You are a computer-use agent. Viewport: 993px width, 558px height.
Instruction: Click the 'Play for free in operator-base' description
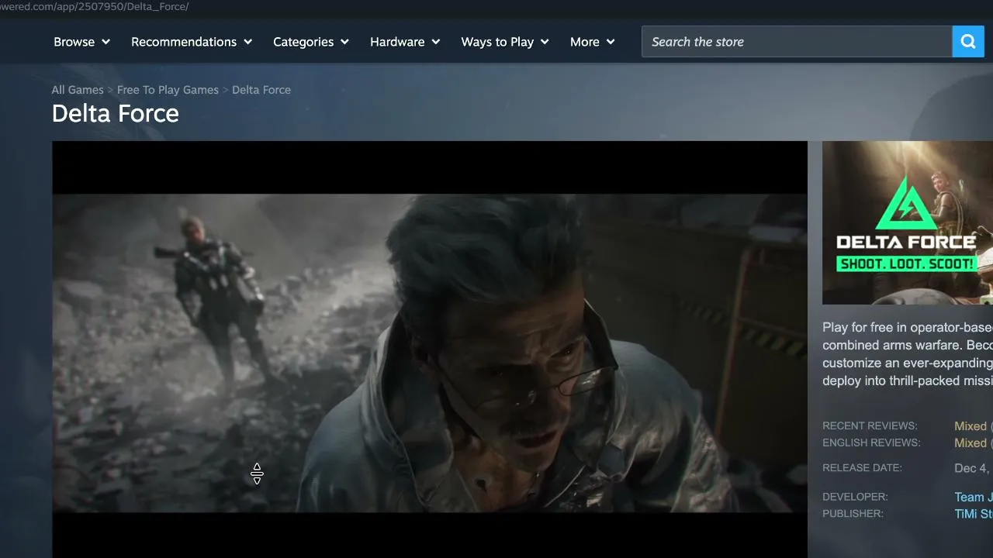[x=908, y=354]
